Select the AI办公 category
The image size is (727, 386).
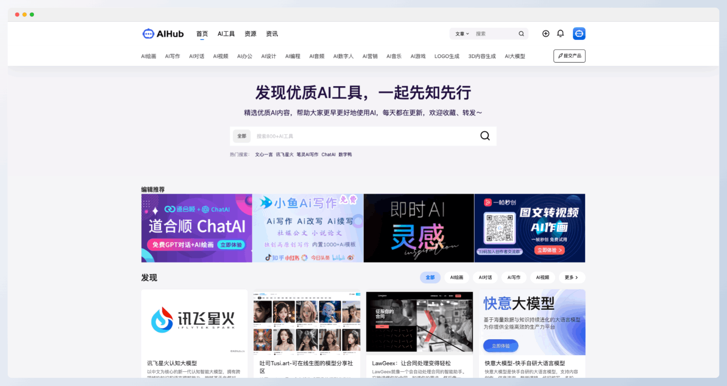tap(244, 56)
